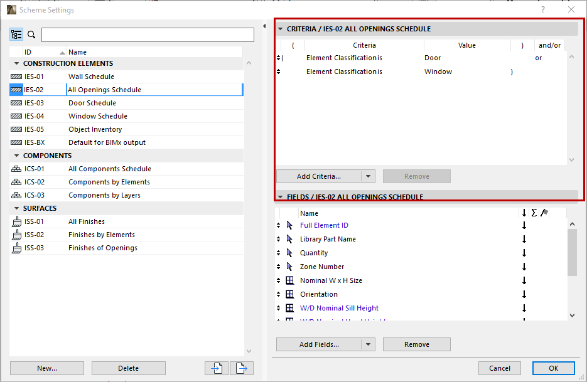587x382 pixels.
Task: Click the help question mark icon
Action: [543, 10]
